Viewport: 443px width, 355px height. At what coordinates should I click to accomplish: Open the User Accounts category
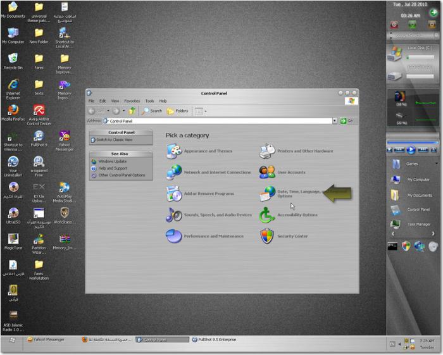(290, 172)
